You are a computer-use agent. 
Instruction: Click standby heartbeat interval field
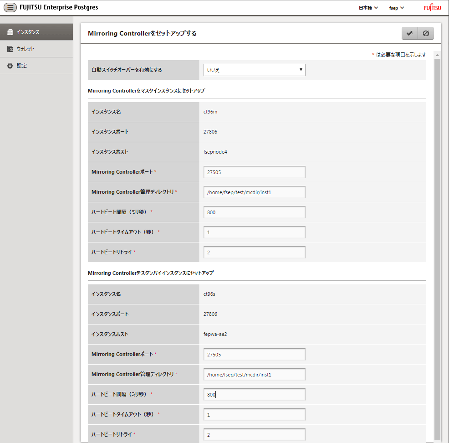point(254,394)
